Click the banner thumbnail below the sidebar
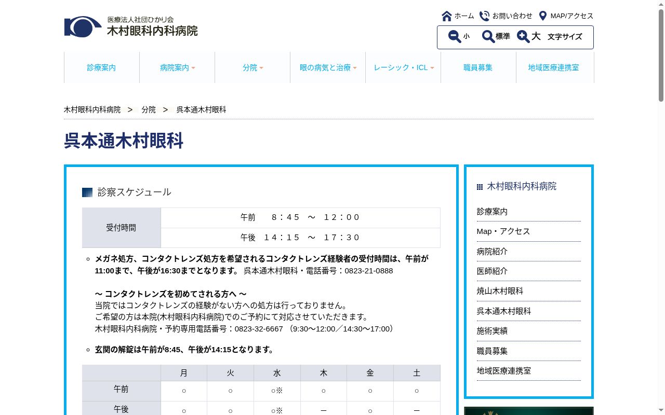 529,411
